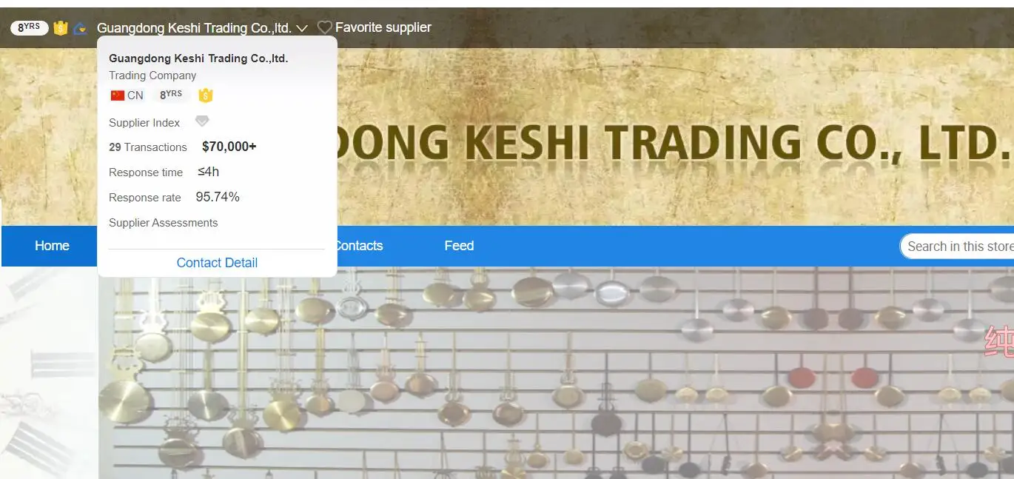Click the heart icon for Favorite supplier
The image size is (1014, 479).
(x=324, y=27)
